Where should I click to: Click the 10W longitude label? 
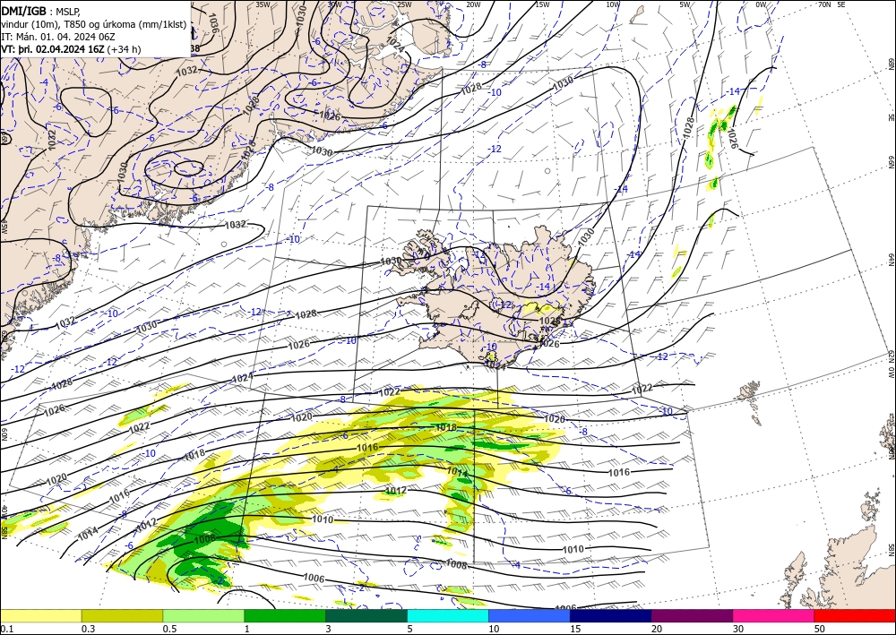coord(613,4)
